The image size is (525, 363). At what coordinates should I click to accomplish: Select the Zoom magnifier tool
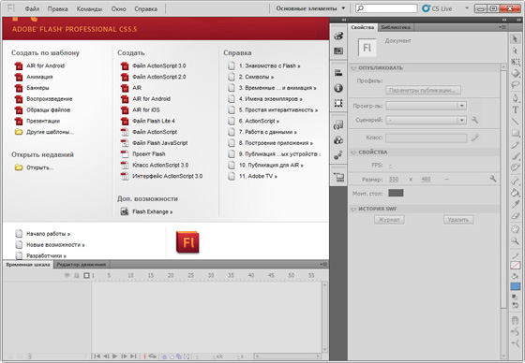[x=515, y=240]
